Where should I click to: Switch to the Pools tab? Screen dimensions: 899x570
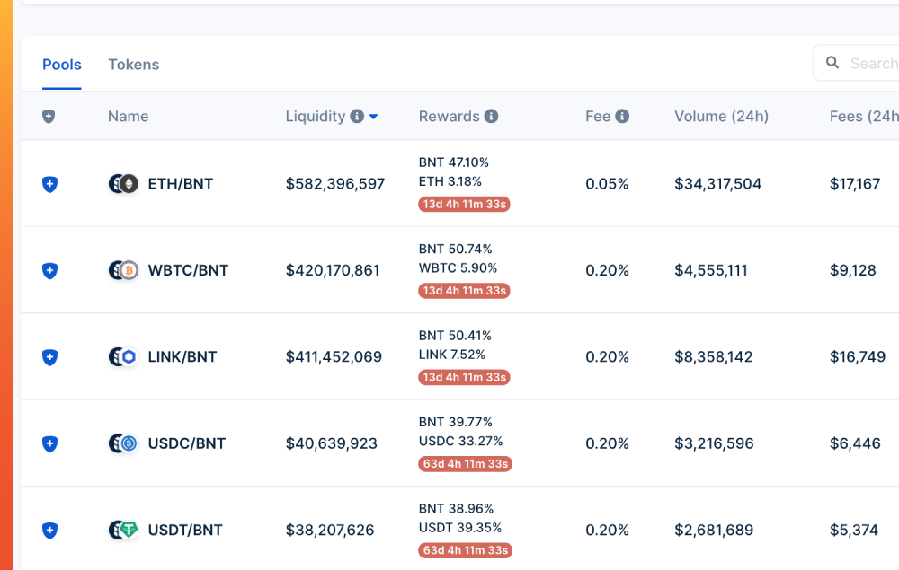[62, 65]
